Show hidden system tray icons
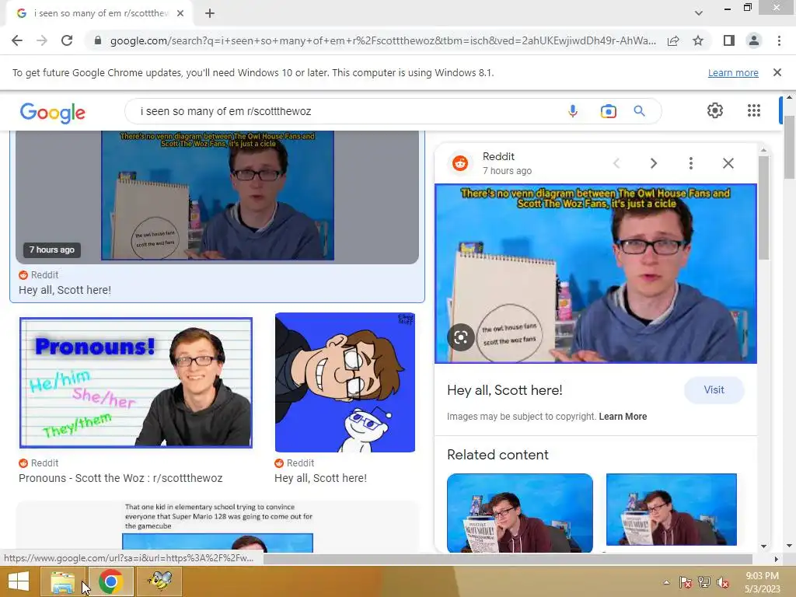The height and width of the screenshot is (597, 796). click(x=666, y=582)
